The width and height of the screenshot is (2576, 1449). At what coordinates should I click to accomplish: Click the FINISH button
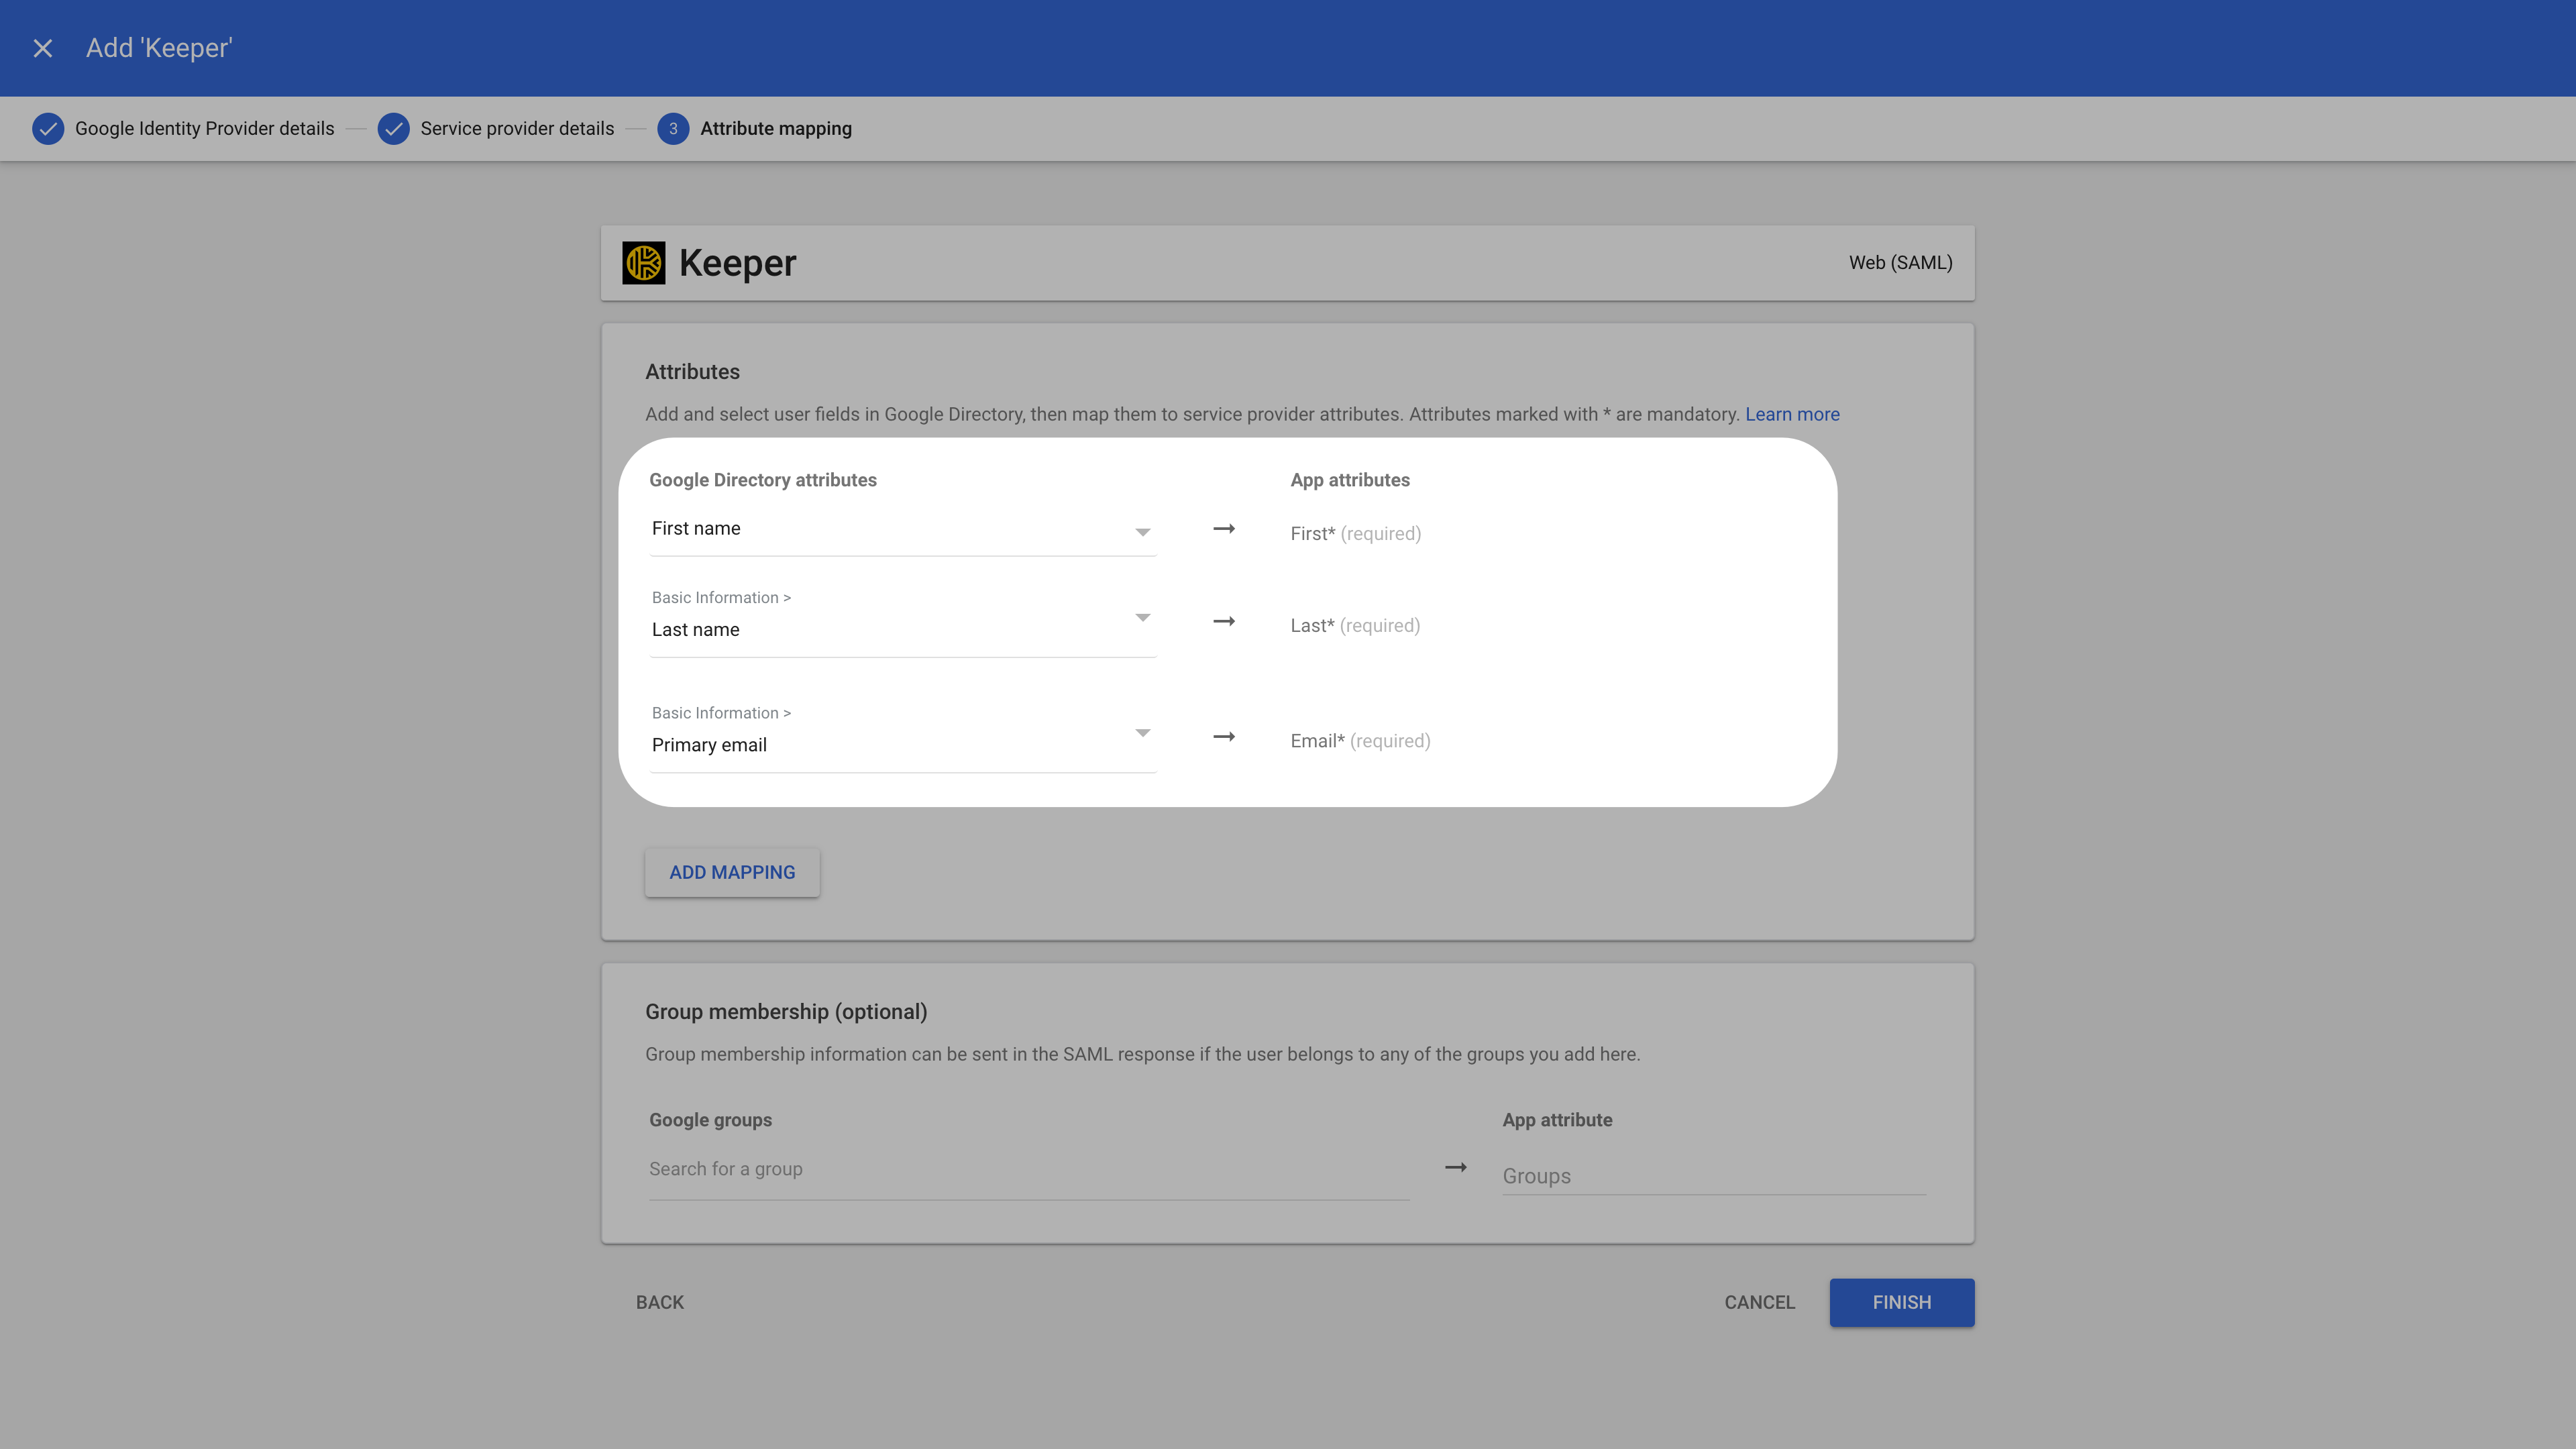1901,1302
